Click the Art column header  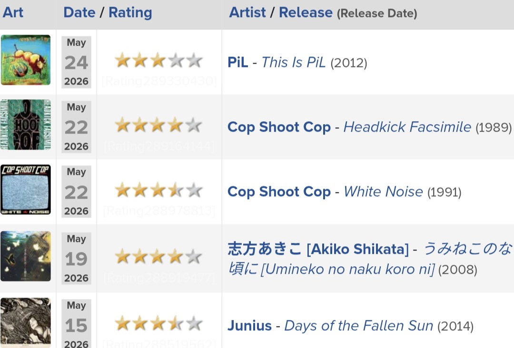click(13, 12)
